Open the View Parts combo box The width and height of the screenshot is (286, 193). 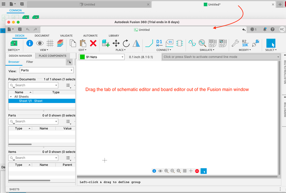(47, 70)
